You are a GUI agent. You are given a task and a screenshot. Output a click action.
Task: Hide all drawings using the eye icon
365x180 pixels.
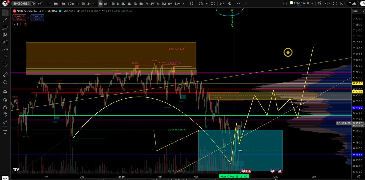[5, 114]
